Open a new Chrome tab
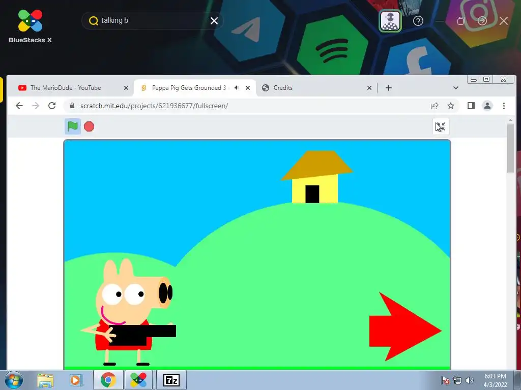The height and width of the screenshot is (390, 521). (388, 88)
